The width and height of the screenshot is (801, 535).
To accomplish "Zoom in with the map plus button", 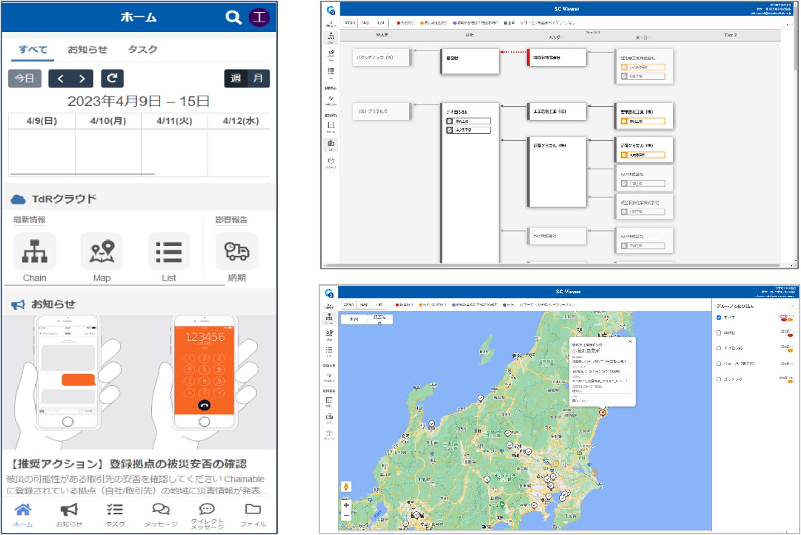I will coord(346,505).
